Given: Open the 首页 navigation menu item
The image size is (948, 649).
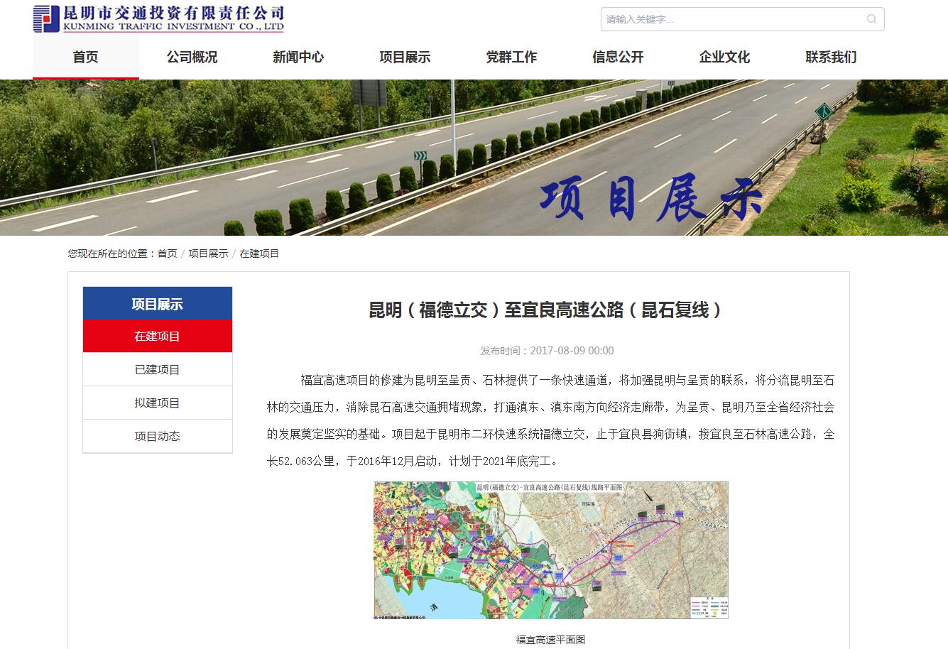Looking at the screenshot, I should pyautogui.click(x=85, y=58).
